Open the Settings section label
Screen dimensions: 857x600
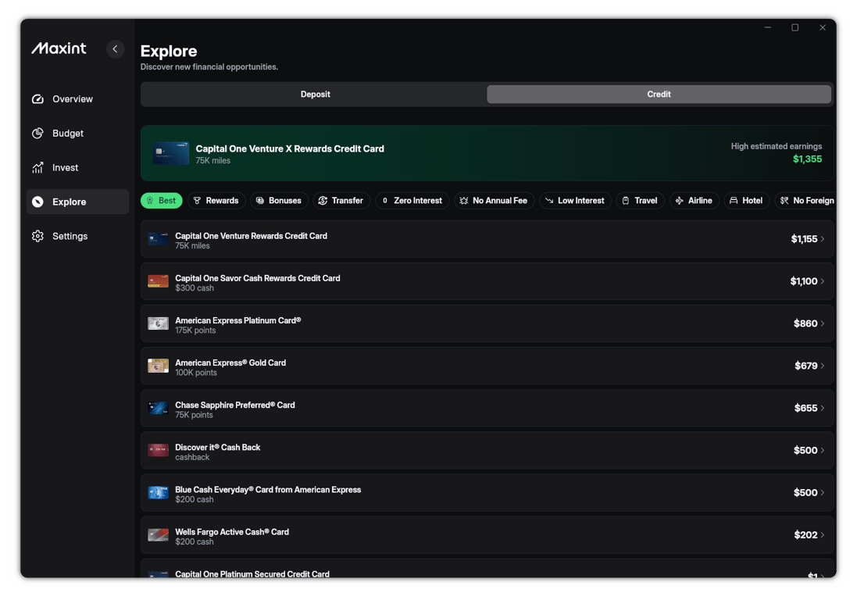click(70, 236)
